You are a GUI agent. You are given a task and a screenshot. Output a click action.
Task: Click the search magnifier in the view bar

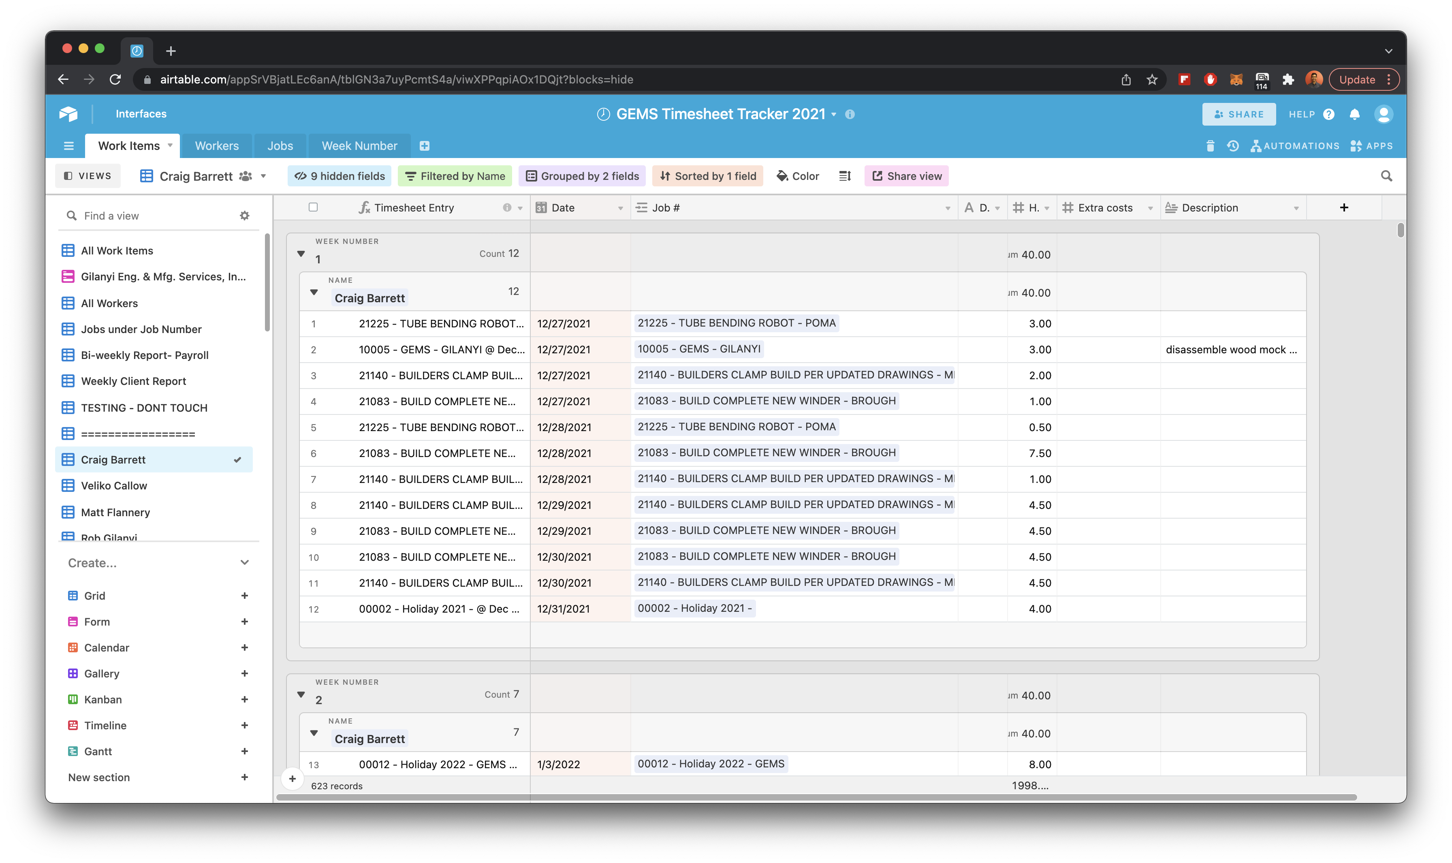(x=1386, y=176)
